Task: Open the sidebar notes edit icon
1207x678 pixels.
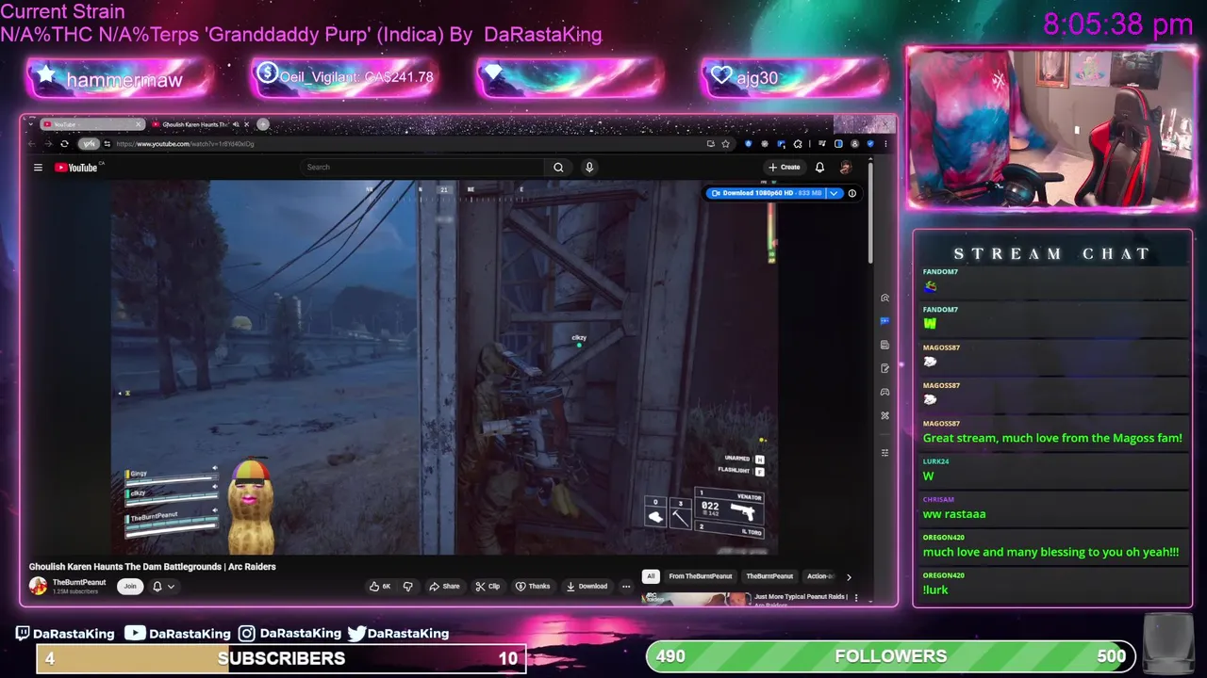Action: tap(885, 368)
